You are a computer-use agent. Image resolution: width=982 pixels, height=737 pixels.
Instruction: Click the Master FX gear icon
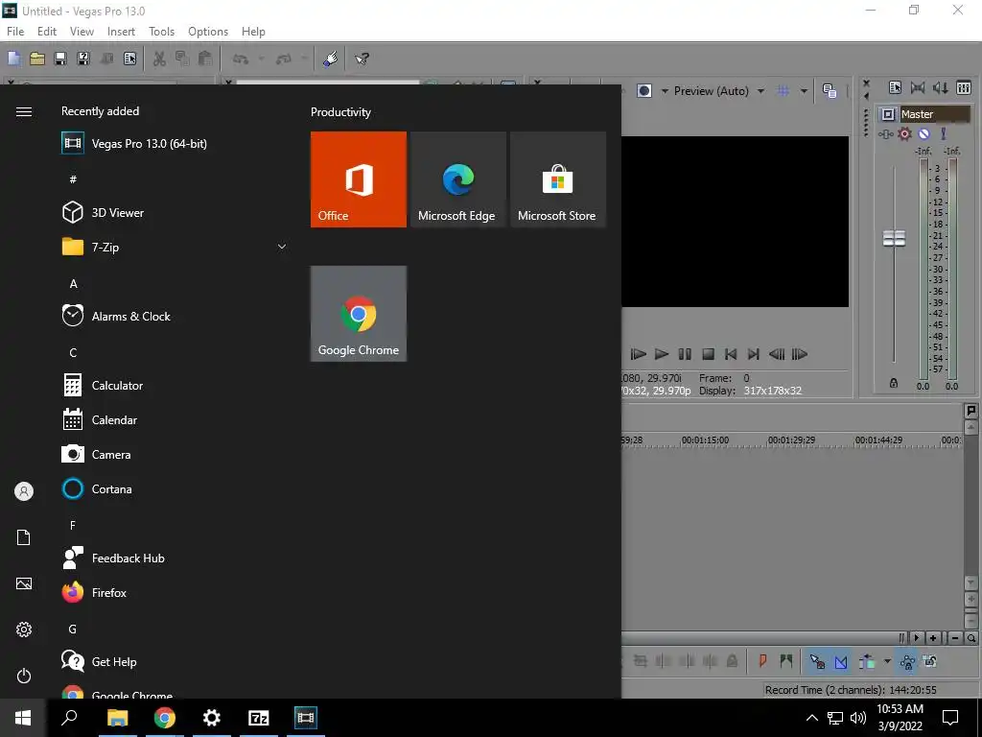[x=904, y=133]
